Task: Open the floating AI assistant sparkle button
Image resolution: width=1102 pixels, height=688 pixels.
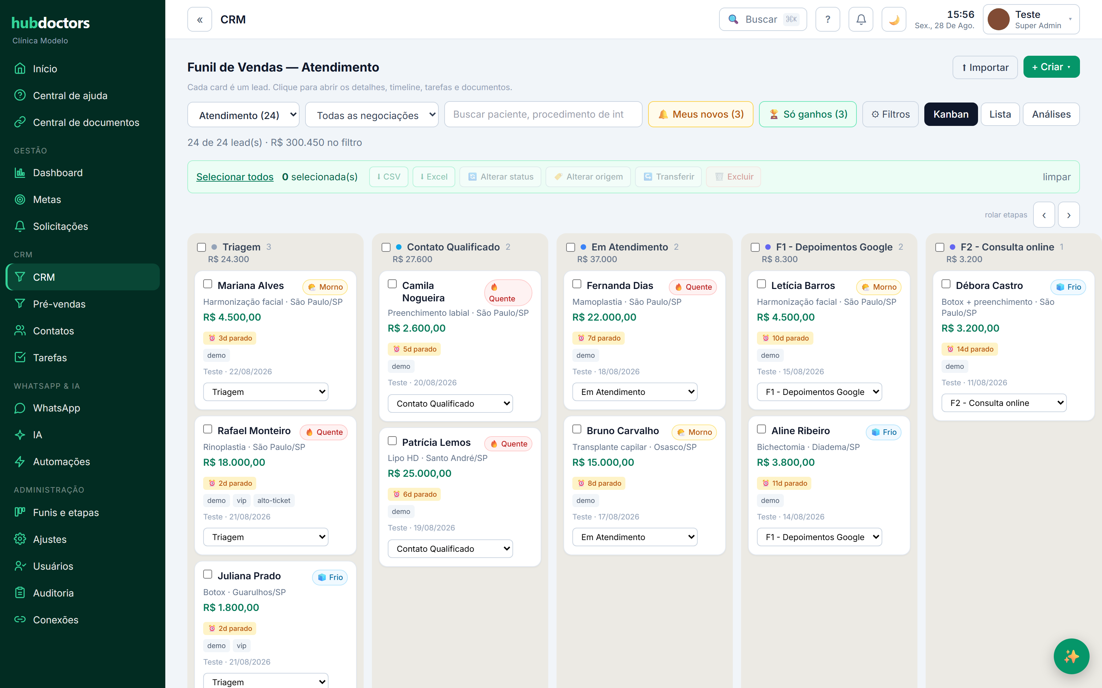Action: 1071,656
